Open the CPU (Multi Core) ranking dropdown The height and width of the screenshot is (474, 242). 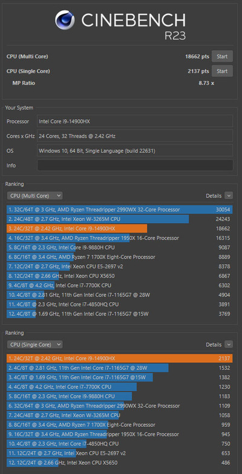[35, 196]
